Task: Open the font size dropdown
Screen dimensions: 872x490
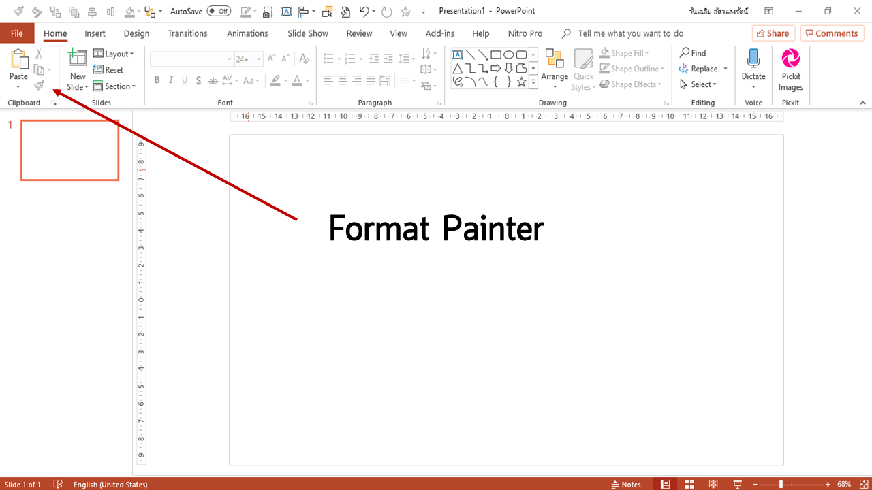Action: click(x=258, y=59)
